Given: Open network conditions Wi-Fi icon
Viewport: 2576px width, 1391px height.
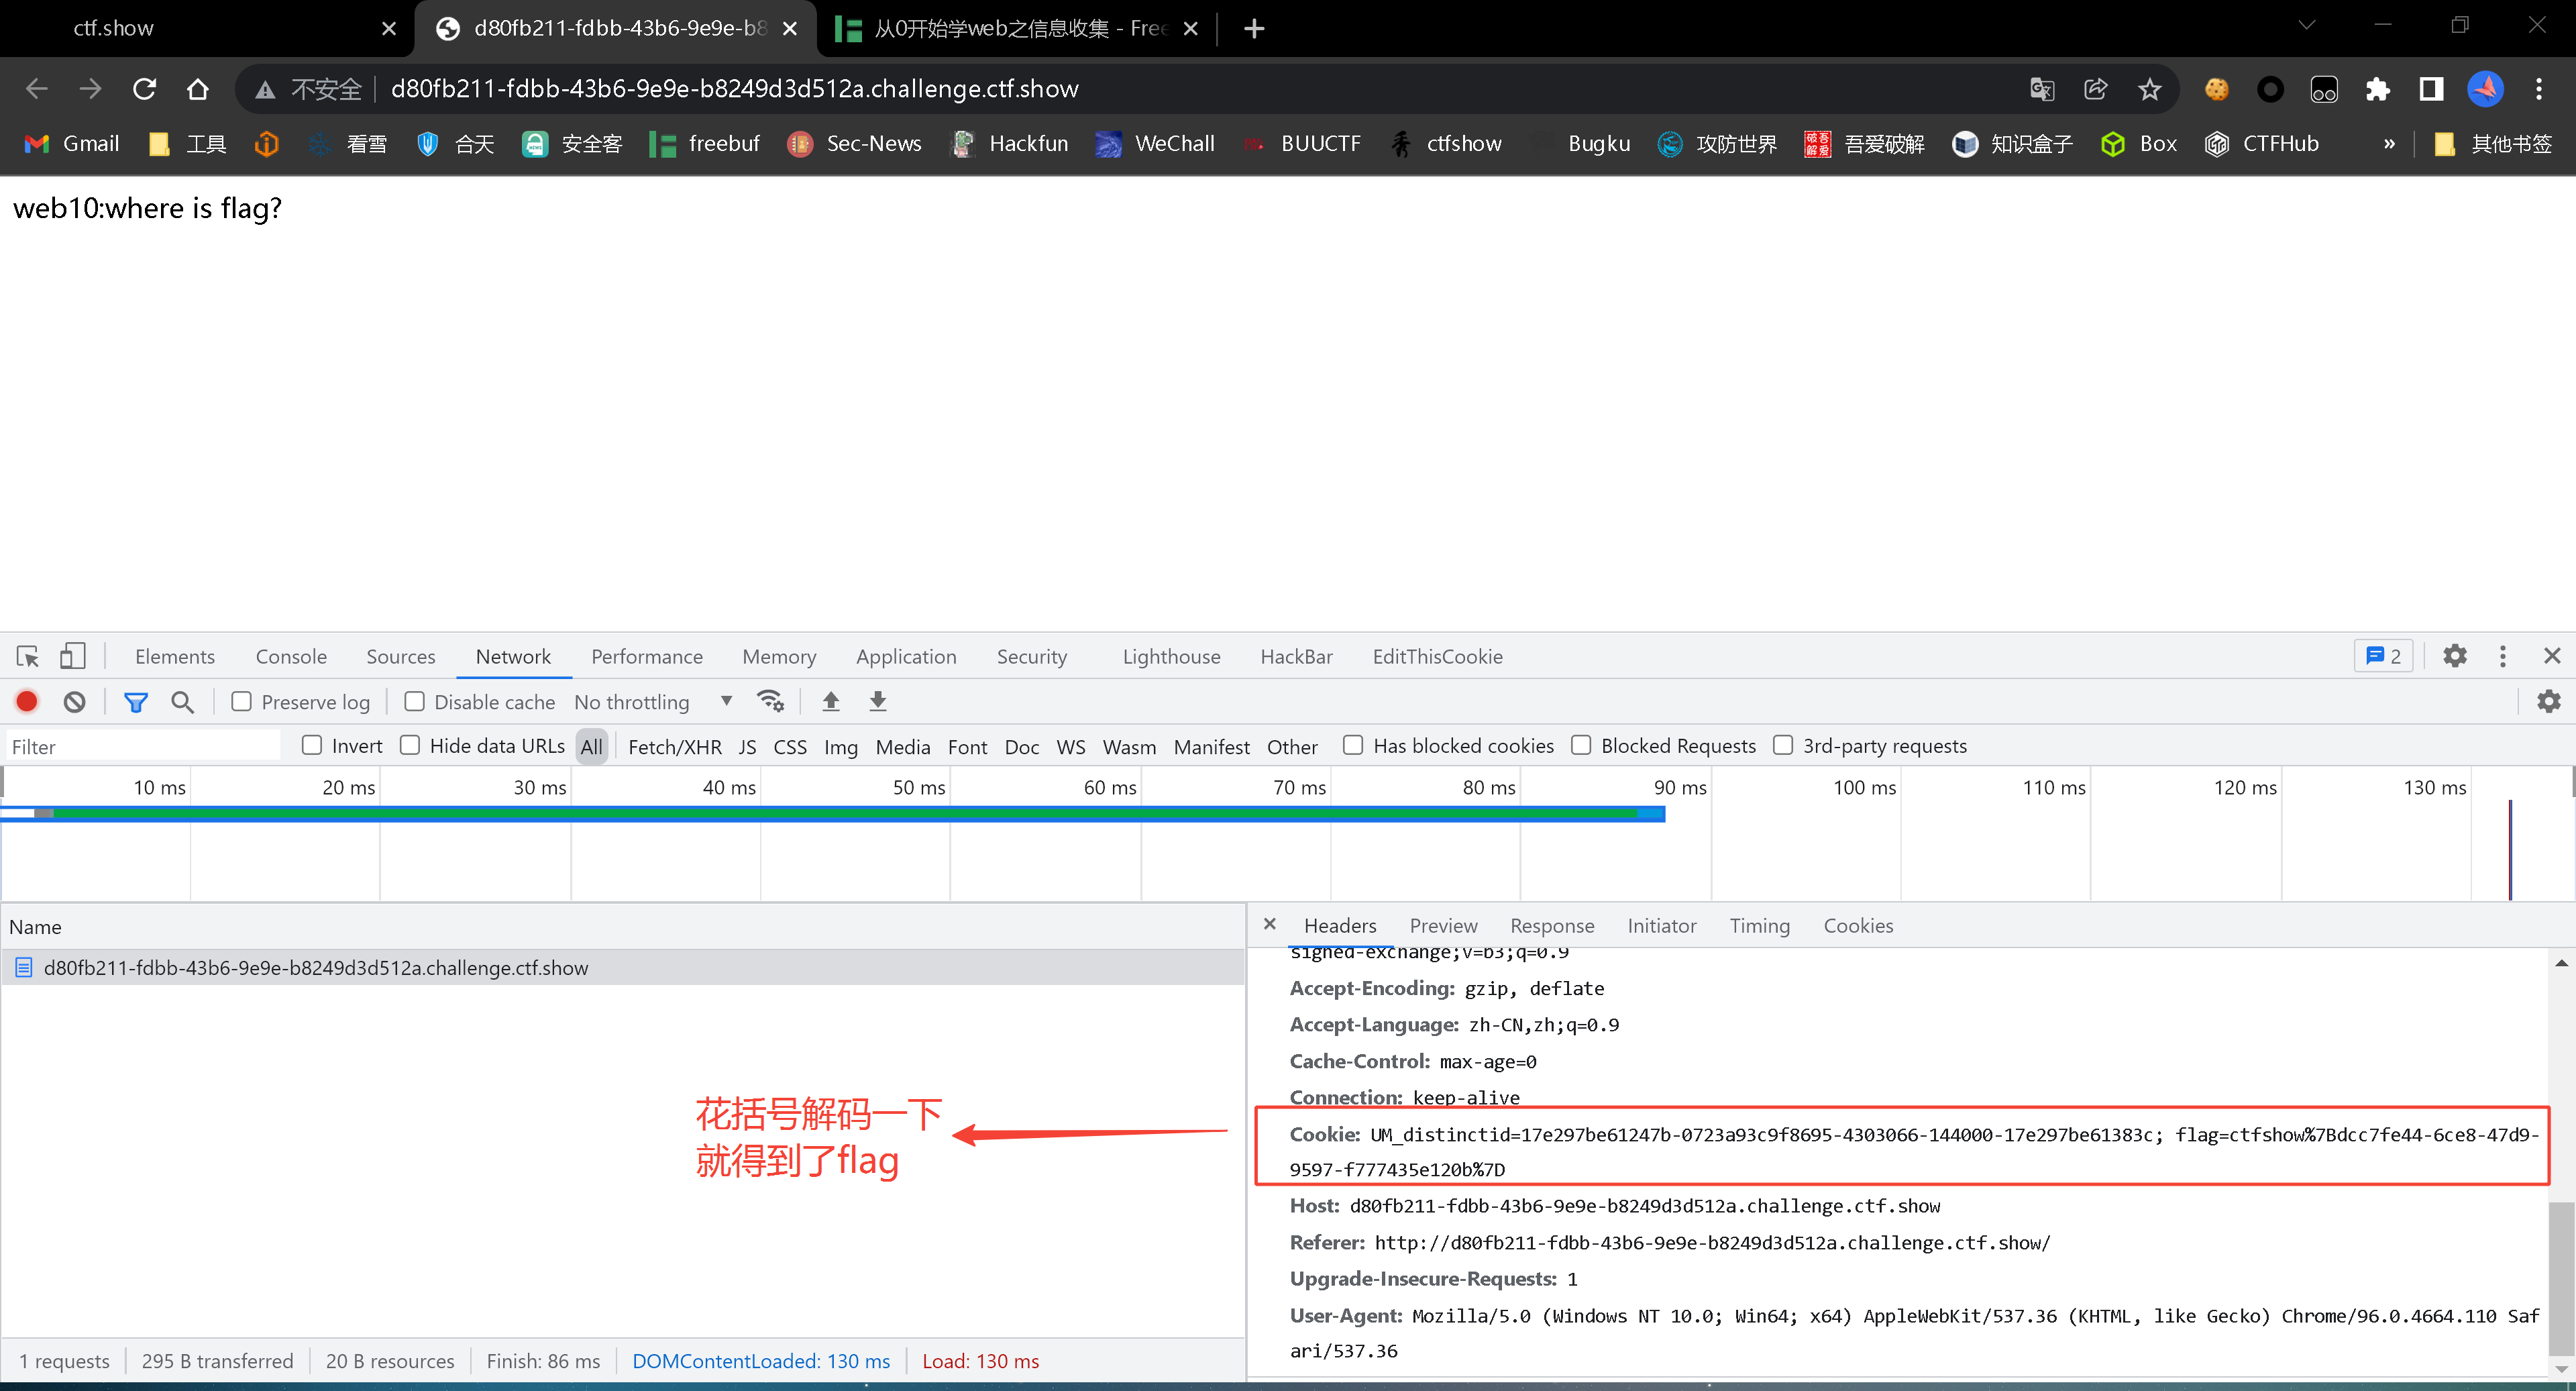Looking at the screenshot, I should tap(770, 702).
